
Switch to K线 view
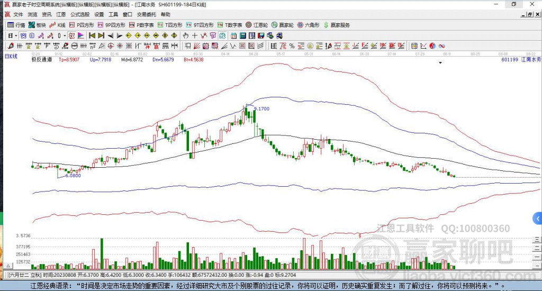[57, 25]
